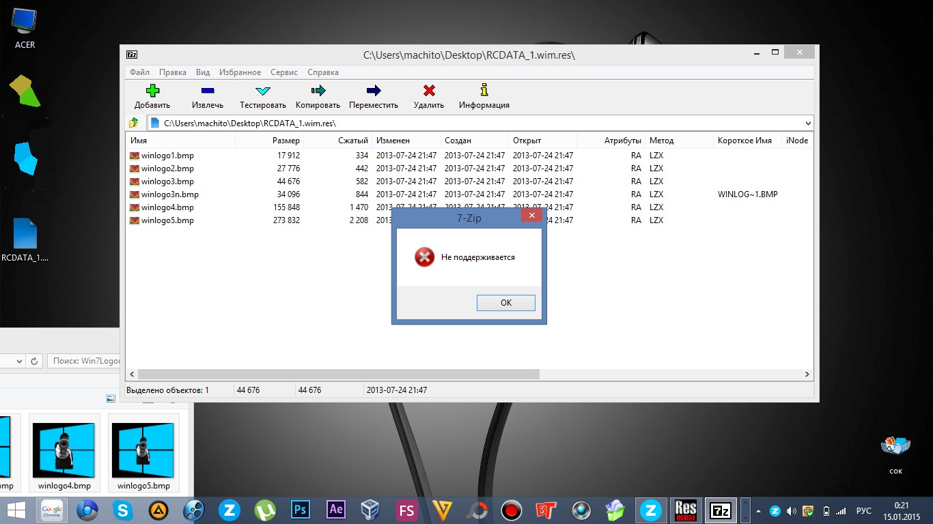Expand the address path dropdown
Image resolution: width=933 pixels, height=524 pixels.
(808, 123)
